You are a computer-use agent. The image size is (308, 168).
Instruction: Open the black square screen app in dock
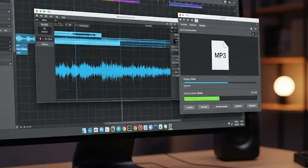point(129,128)
